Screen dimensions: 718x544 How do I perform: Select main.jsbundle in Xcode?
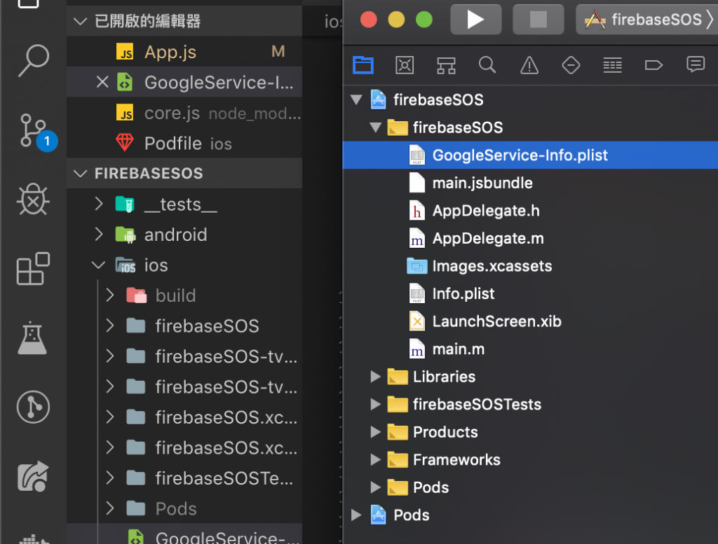[x=530, y=183]
